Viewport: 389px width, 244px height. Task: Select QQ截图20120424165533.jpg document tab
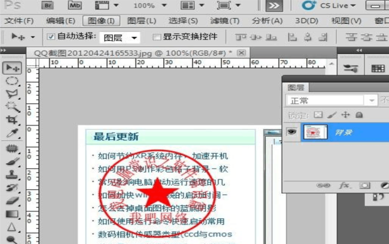(x=133, y=53)
